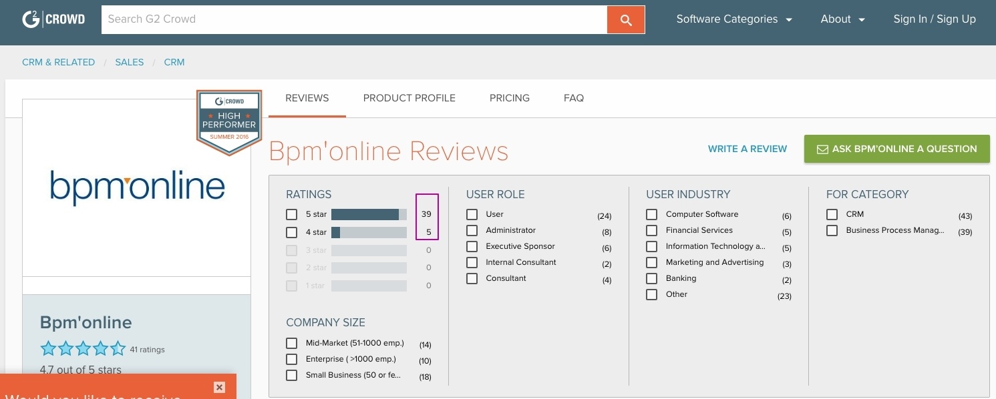Check the Mid-Market company size filter
996x399 pixels.
[291, 343]
